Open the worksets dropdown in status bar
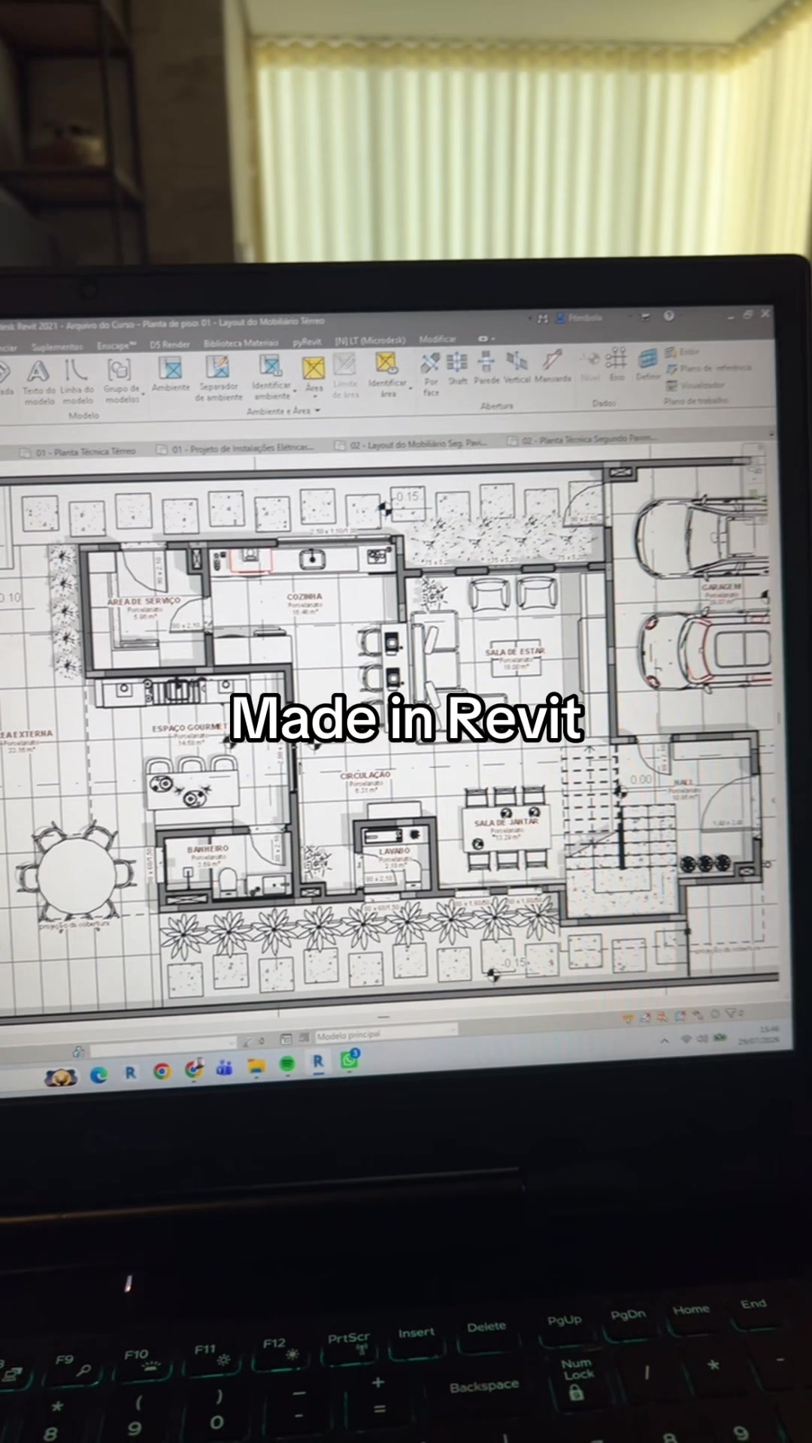The height and width of the screenshot is (1443, 812). point(164,1048)
